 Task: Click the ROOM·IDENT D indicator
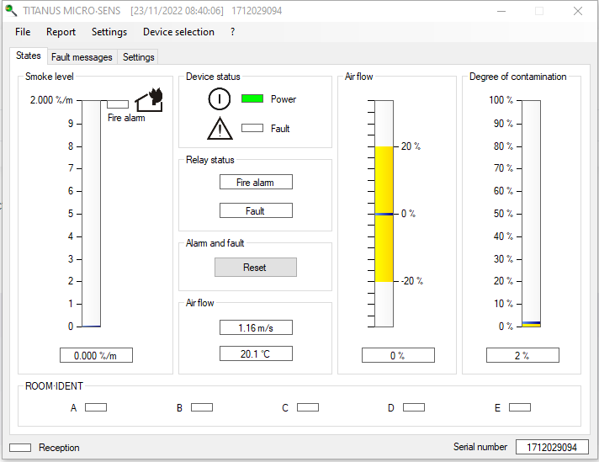414,407
